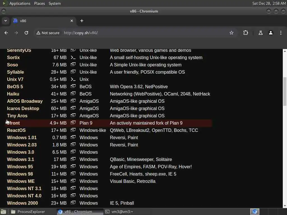Bookmark this page with the star icon
Viewport: 287px width, 215px height.
click(x=231, y=33)
